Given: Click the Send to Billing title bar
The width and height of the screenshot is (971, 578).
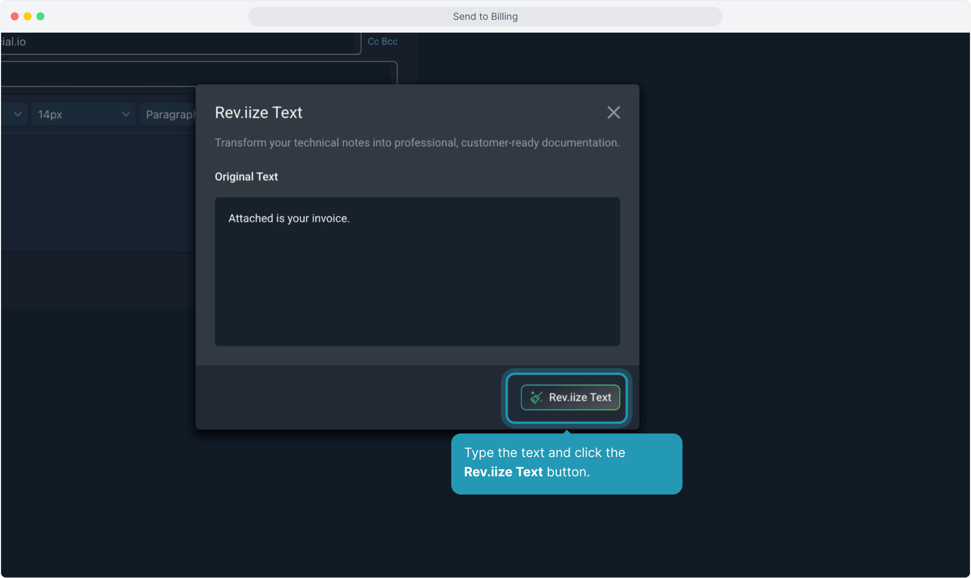Looking at the screenshot, I should point(485,17).
